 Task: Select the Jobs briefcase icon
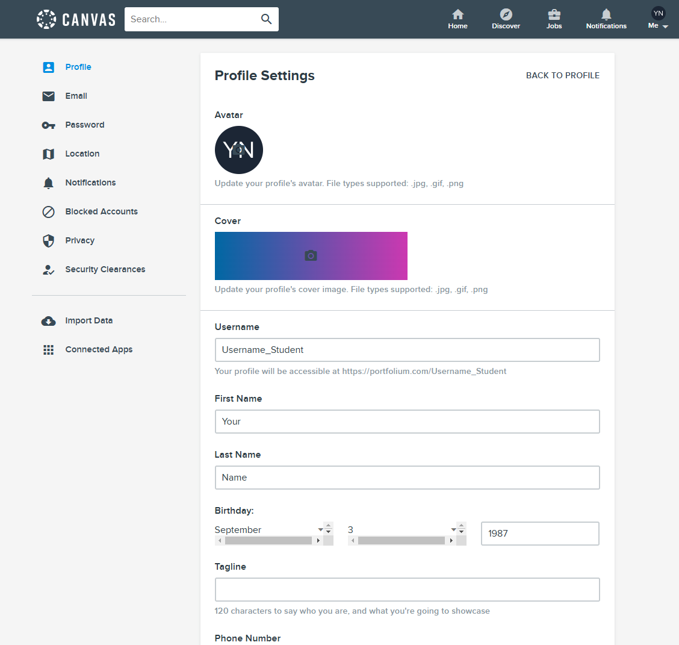(x=554, y=14)
